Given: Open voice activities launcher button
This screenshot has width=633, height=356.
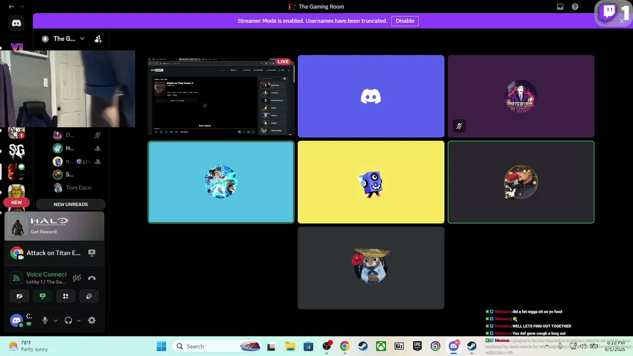Looking at the screenshot, I should 66,296.
